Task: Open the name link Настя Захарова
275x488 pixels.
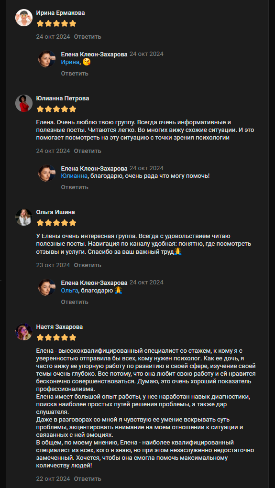Action: tap(59, 327)
